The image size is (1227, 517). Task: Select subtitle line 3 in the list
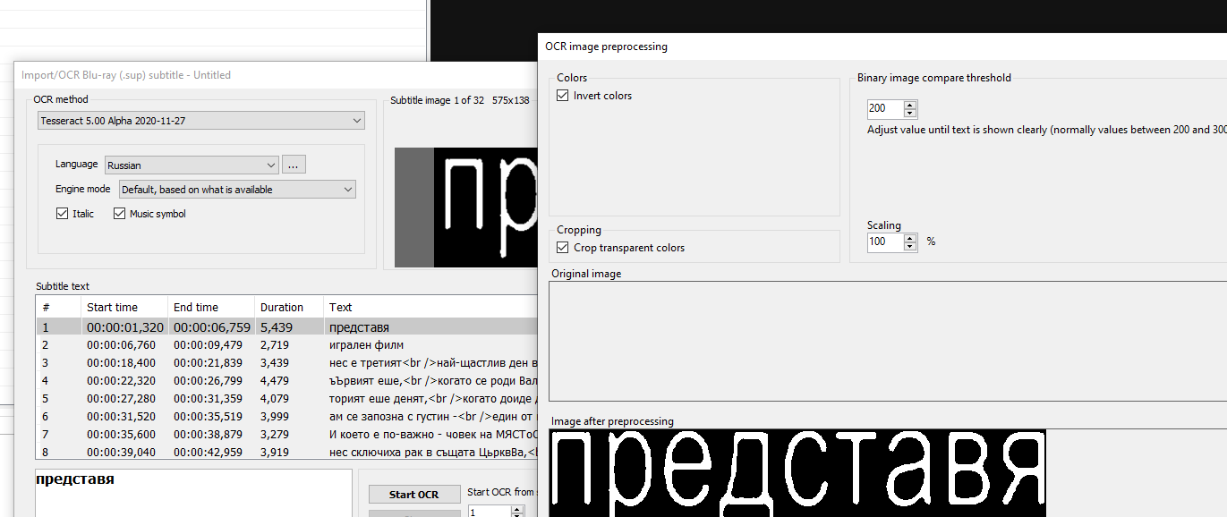(224, 362)
